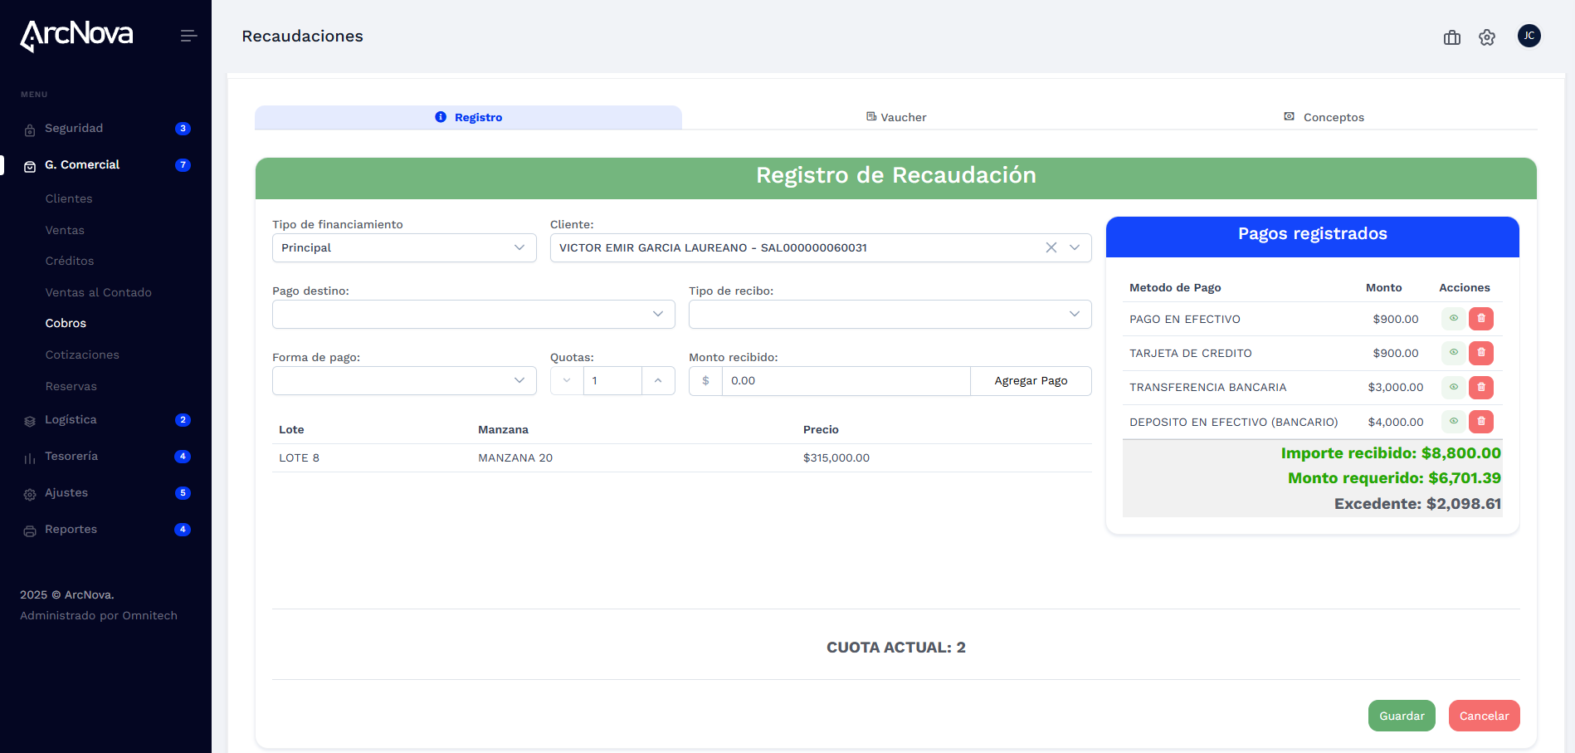This screenshot has height=753, width=1575.
Task: Show details of DEPOSITO EN EFECTIVO payment
Action: coord(1453,422)
